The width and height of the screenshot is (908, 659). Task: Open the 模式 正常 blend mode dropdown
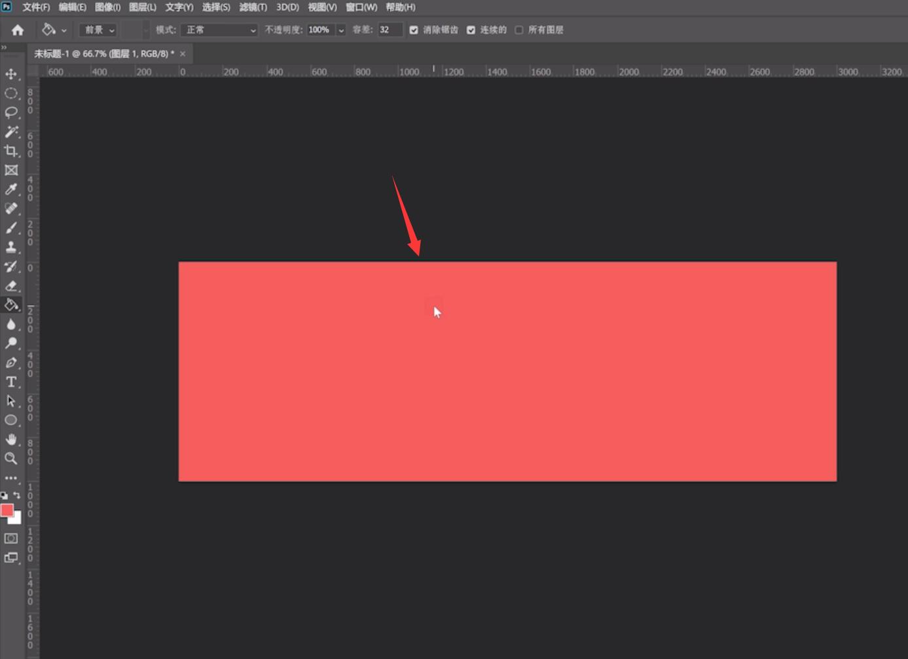[219, 30]
